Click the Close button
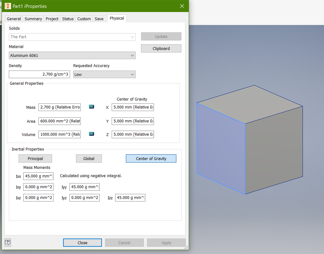324x254 pixels. (x=82, y=243)
